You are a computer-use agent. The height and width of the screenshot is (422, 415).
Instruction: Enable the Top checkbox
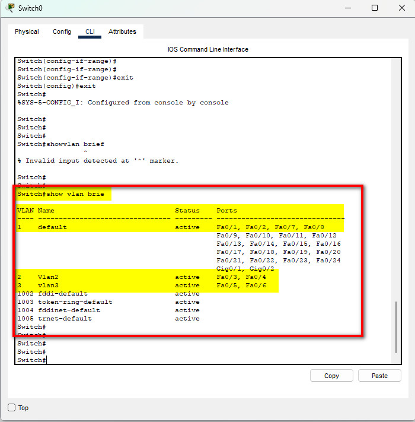[12, 408]
